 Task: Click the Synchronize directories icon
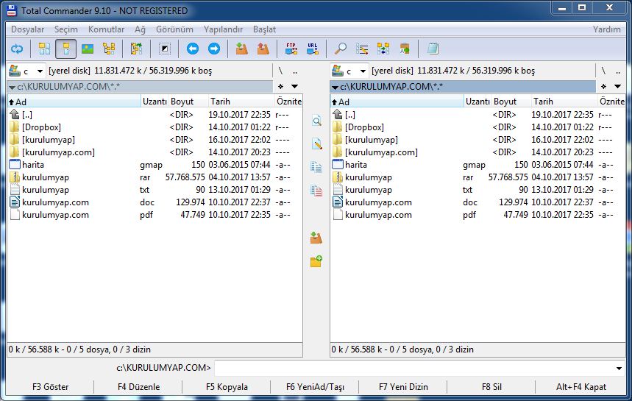click(383, 49)
